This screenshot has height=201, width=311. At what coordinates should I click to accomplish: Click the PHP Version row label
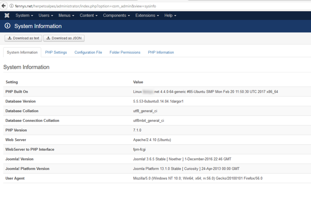(x=16, y=130)
